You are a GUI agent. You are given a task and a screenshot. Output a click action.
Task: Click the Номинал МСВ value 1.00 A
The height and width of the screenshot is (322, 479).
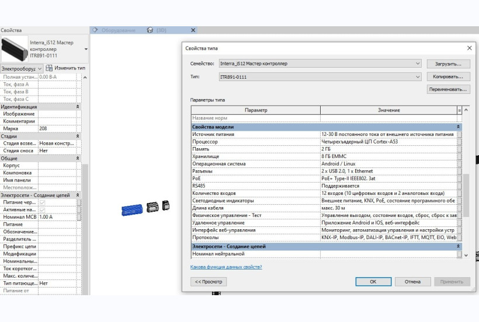(x=57, y=217)
